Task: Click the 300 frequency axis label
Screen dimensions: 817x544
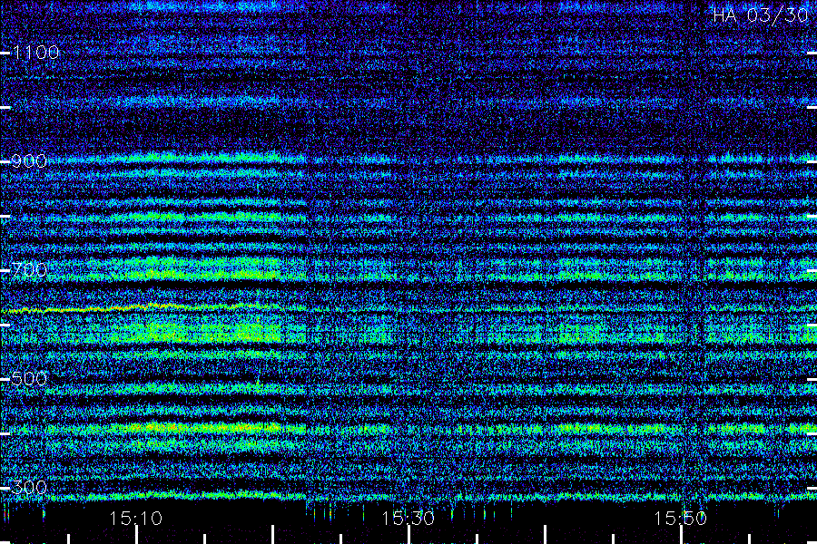Action: coord(29,488)
